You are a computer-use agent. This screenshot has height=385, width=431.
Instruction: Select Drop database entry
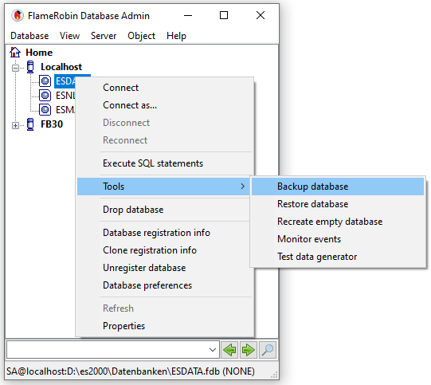click(163, 210)
